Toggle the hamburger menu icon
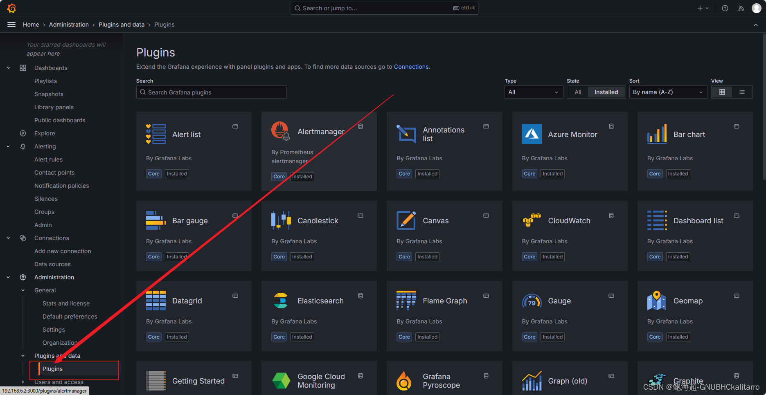Viewport: 766px width, 395px height. click(11, 25)
